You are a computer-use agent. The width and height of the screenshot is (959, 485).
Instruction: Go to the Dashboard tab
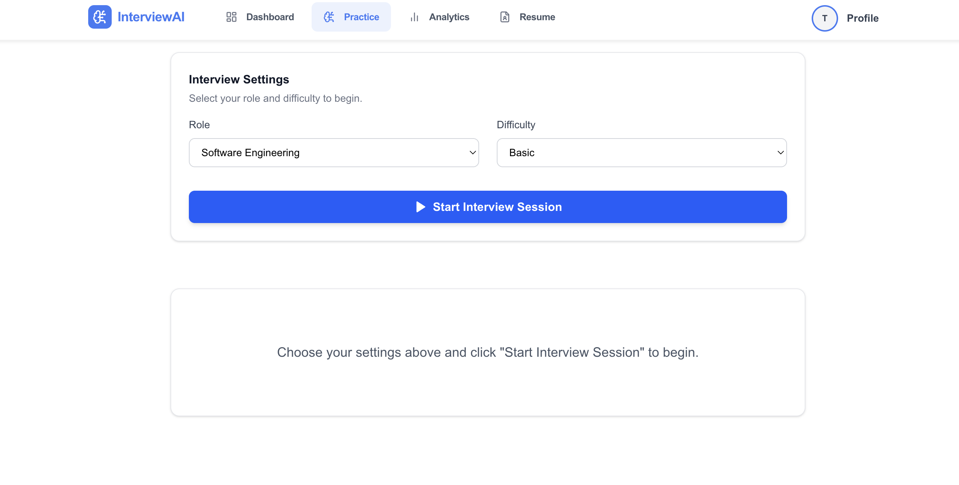click(x=270, y=17)
